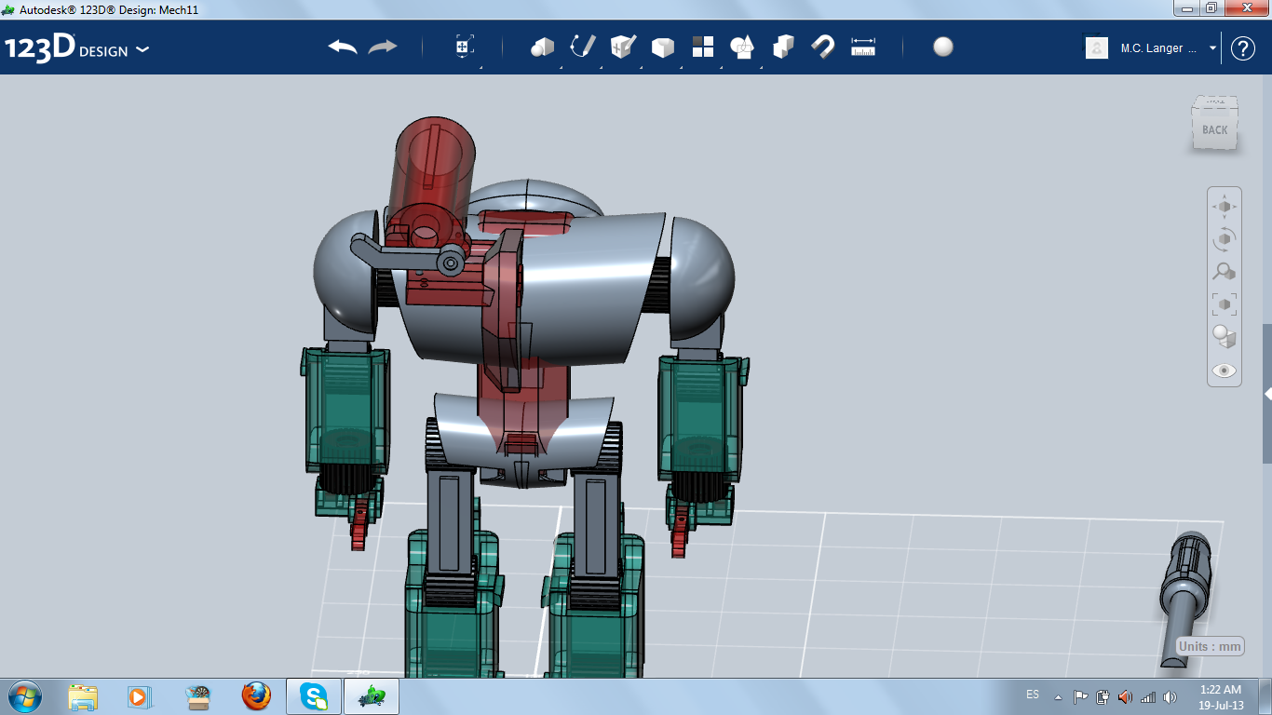Redo the last undone action
Screen dimensions: 1272x715
[383, 47]
